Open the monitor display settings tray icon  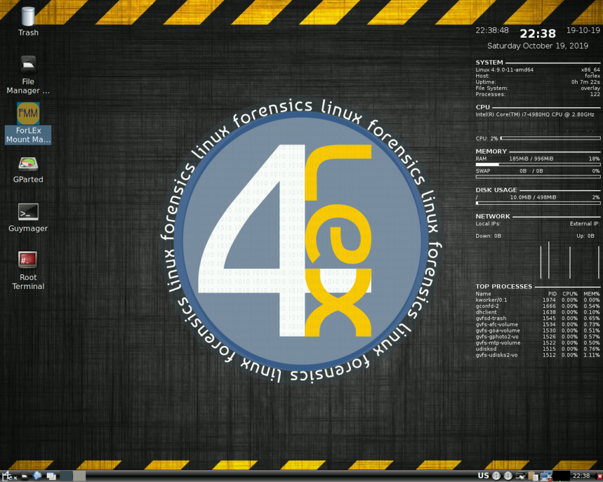click(521, 476)
